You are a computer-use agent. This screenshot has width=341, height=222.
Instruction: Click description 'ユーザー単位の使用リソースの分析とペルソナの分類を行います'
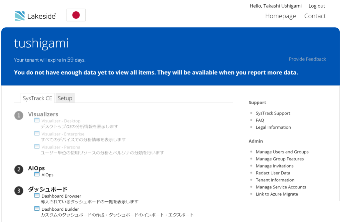[x=102, y=153]
